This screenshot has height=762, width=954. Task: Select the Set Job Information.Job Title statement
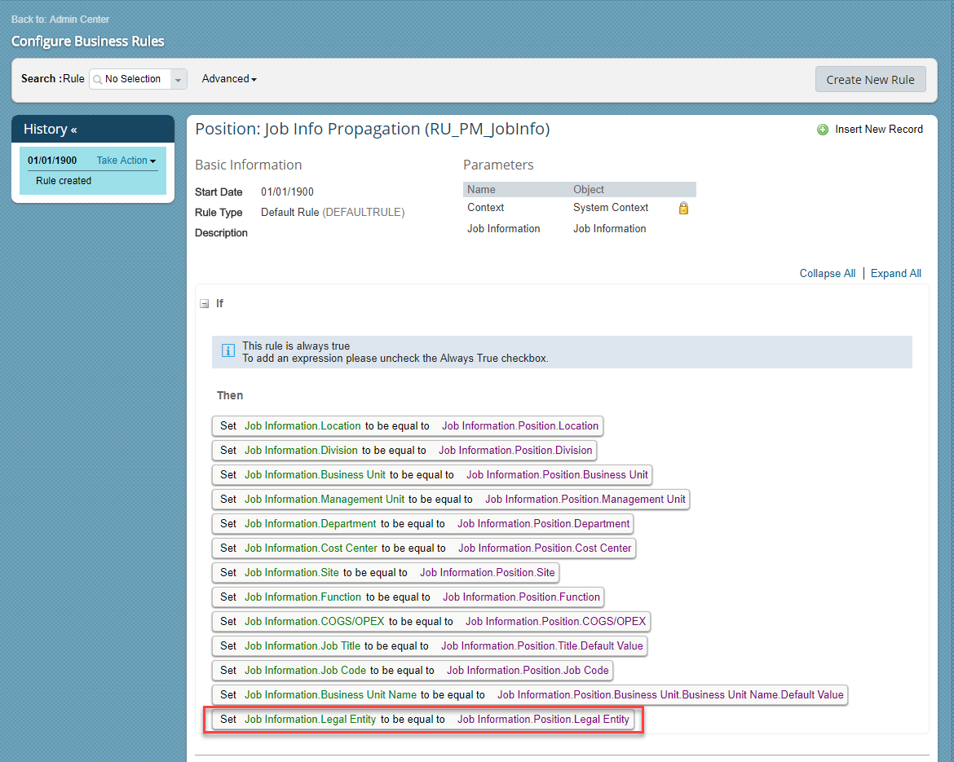(429, 645)
